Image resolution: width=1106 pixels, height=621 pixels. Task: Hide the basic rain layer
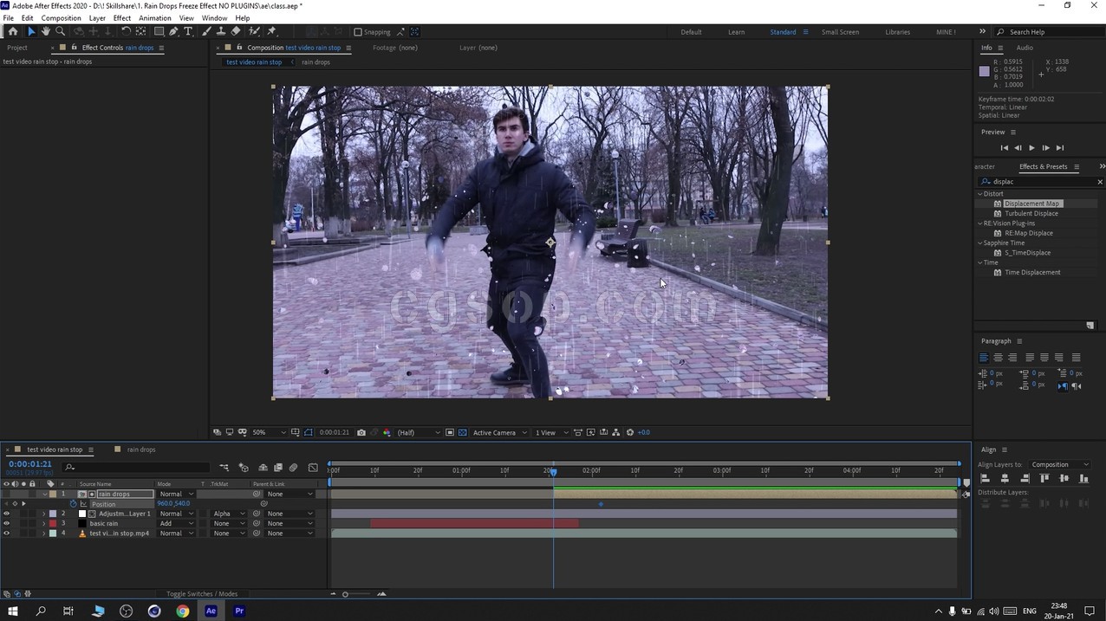(x=6, y=523)
